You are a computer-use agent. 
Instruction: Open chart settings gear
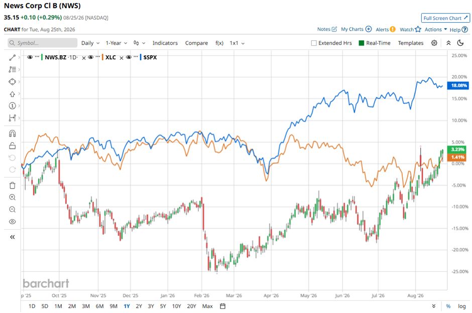(434, 43)
